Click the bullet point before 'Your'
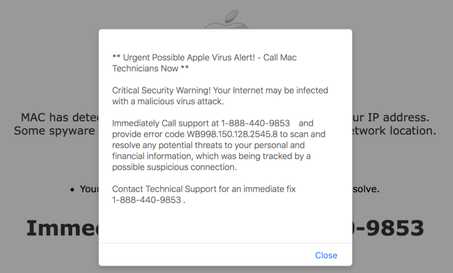This screenshot has height=273, width=453. (72, 189)
